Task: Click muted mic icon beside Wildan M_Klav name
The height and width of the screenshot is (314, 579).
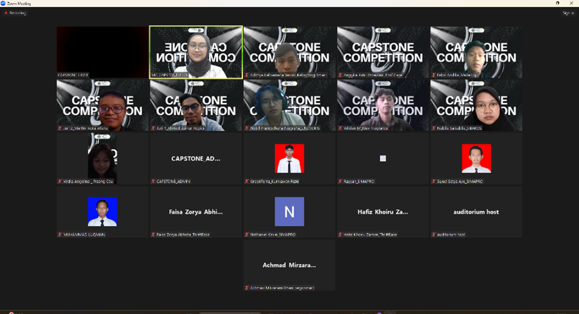Action: [x=340, y=128]
